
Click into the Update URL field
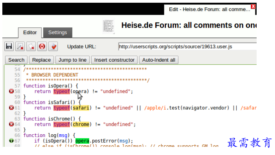[x=187, y=46]
